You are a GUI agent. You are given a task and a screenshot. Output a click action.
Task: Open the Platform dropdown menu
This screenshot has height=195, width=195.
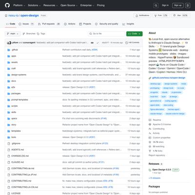coord(19,5)
